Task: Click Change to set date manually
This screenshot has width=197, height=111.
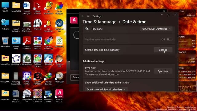Action: coord(163,50)
